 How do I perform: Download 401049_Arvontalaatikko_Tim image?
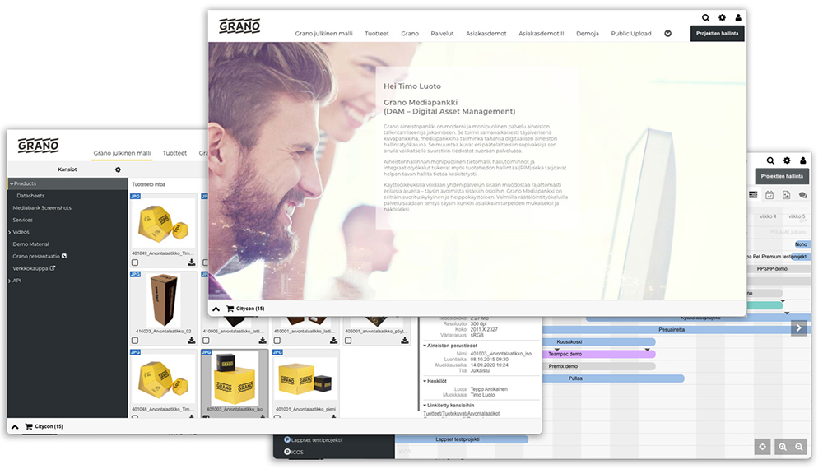coord(192,262)
